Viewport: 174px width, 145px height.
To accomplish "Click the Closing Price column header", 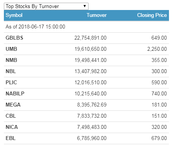I will tap(152, 15).
